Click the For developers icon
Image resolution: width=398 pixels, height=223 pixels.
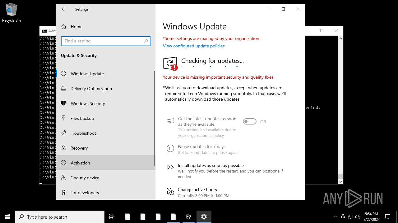point(63,193)
